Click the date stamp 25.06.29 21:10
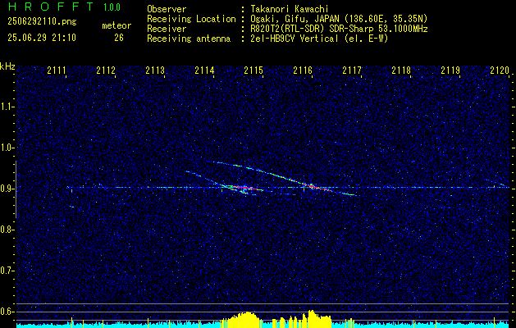The width and height of the screenshot is (516, 328). coord(42,38)
